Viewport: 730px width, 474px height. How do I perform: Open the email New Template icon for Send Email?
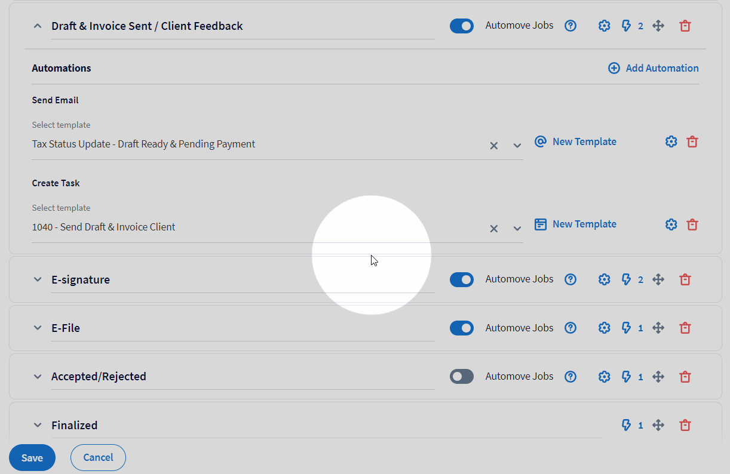tap(540, 141)
